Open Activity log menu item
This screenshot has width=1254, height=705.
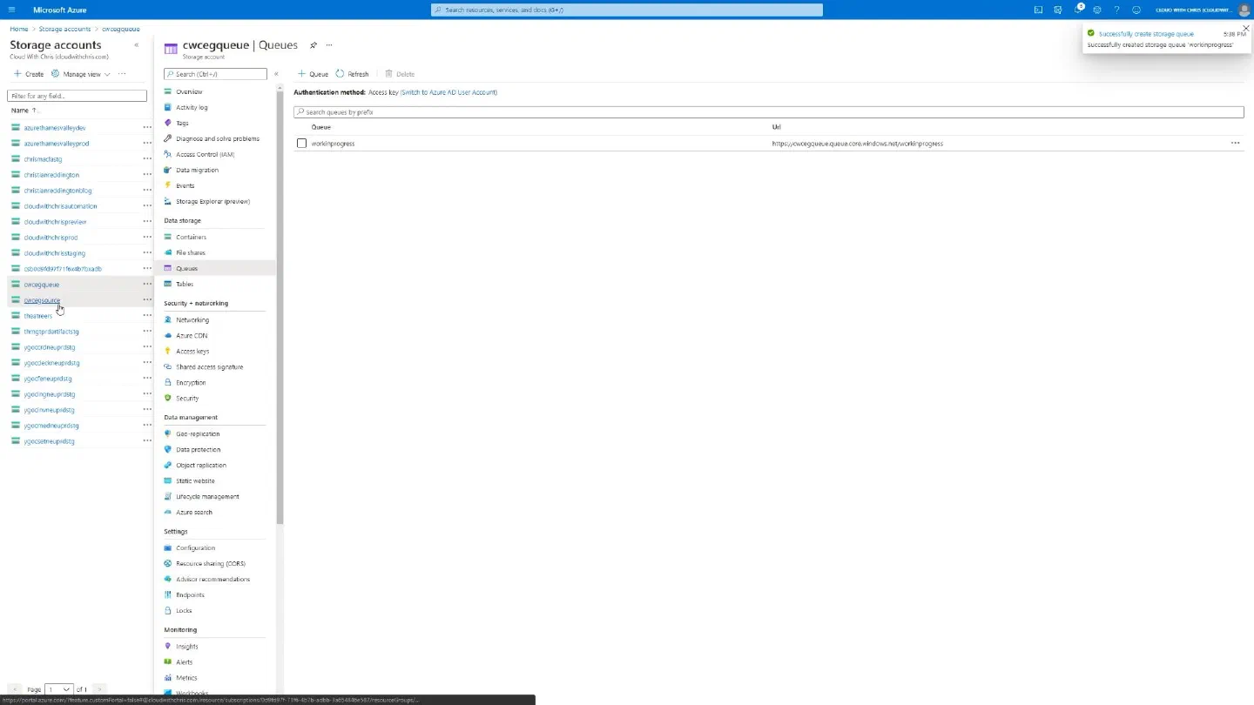click(192, 107)
